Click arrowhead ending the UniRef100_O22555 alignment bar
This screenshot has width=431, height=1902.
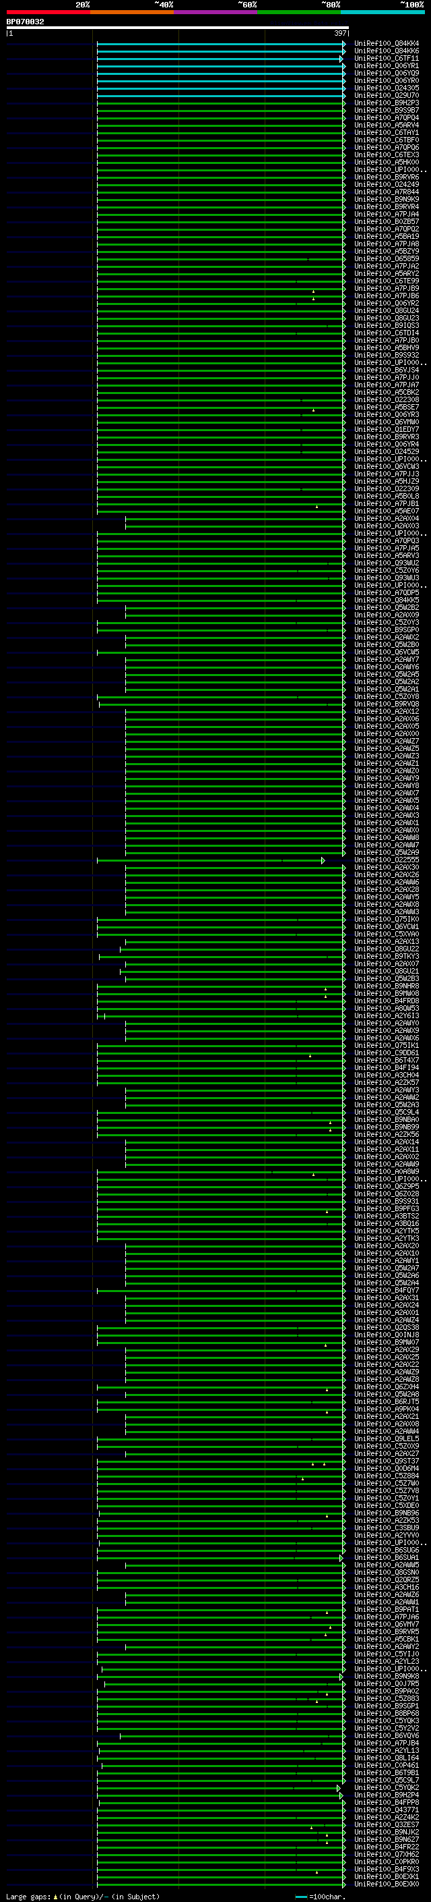tap(323, 861)
